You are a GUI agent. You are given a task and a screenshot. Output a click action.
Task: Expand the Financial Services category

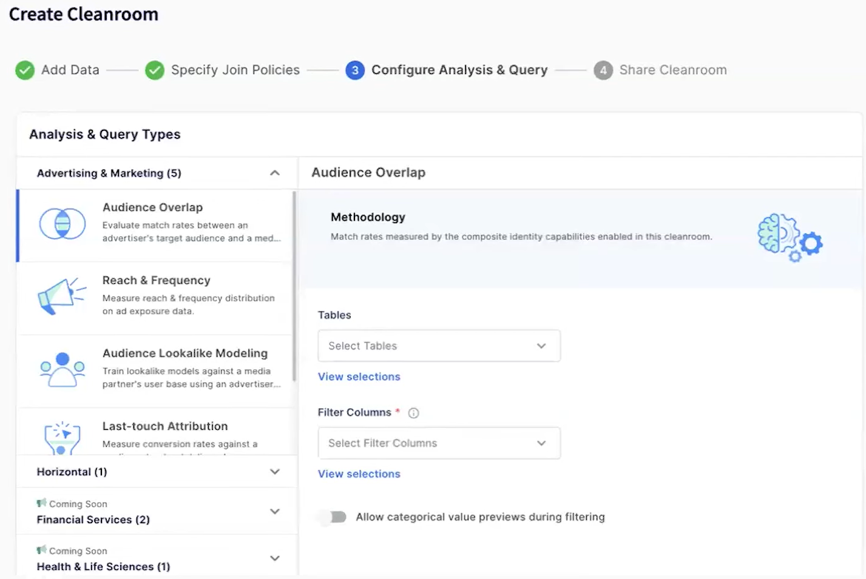pos(274,511)
